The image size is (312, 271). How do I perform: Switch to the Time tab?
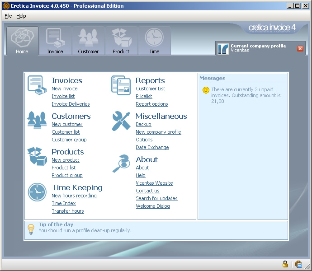[154, 41]
